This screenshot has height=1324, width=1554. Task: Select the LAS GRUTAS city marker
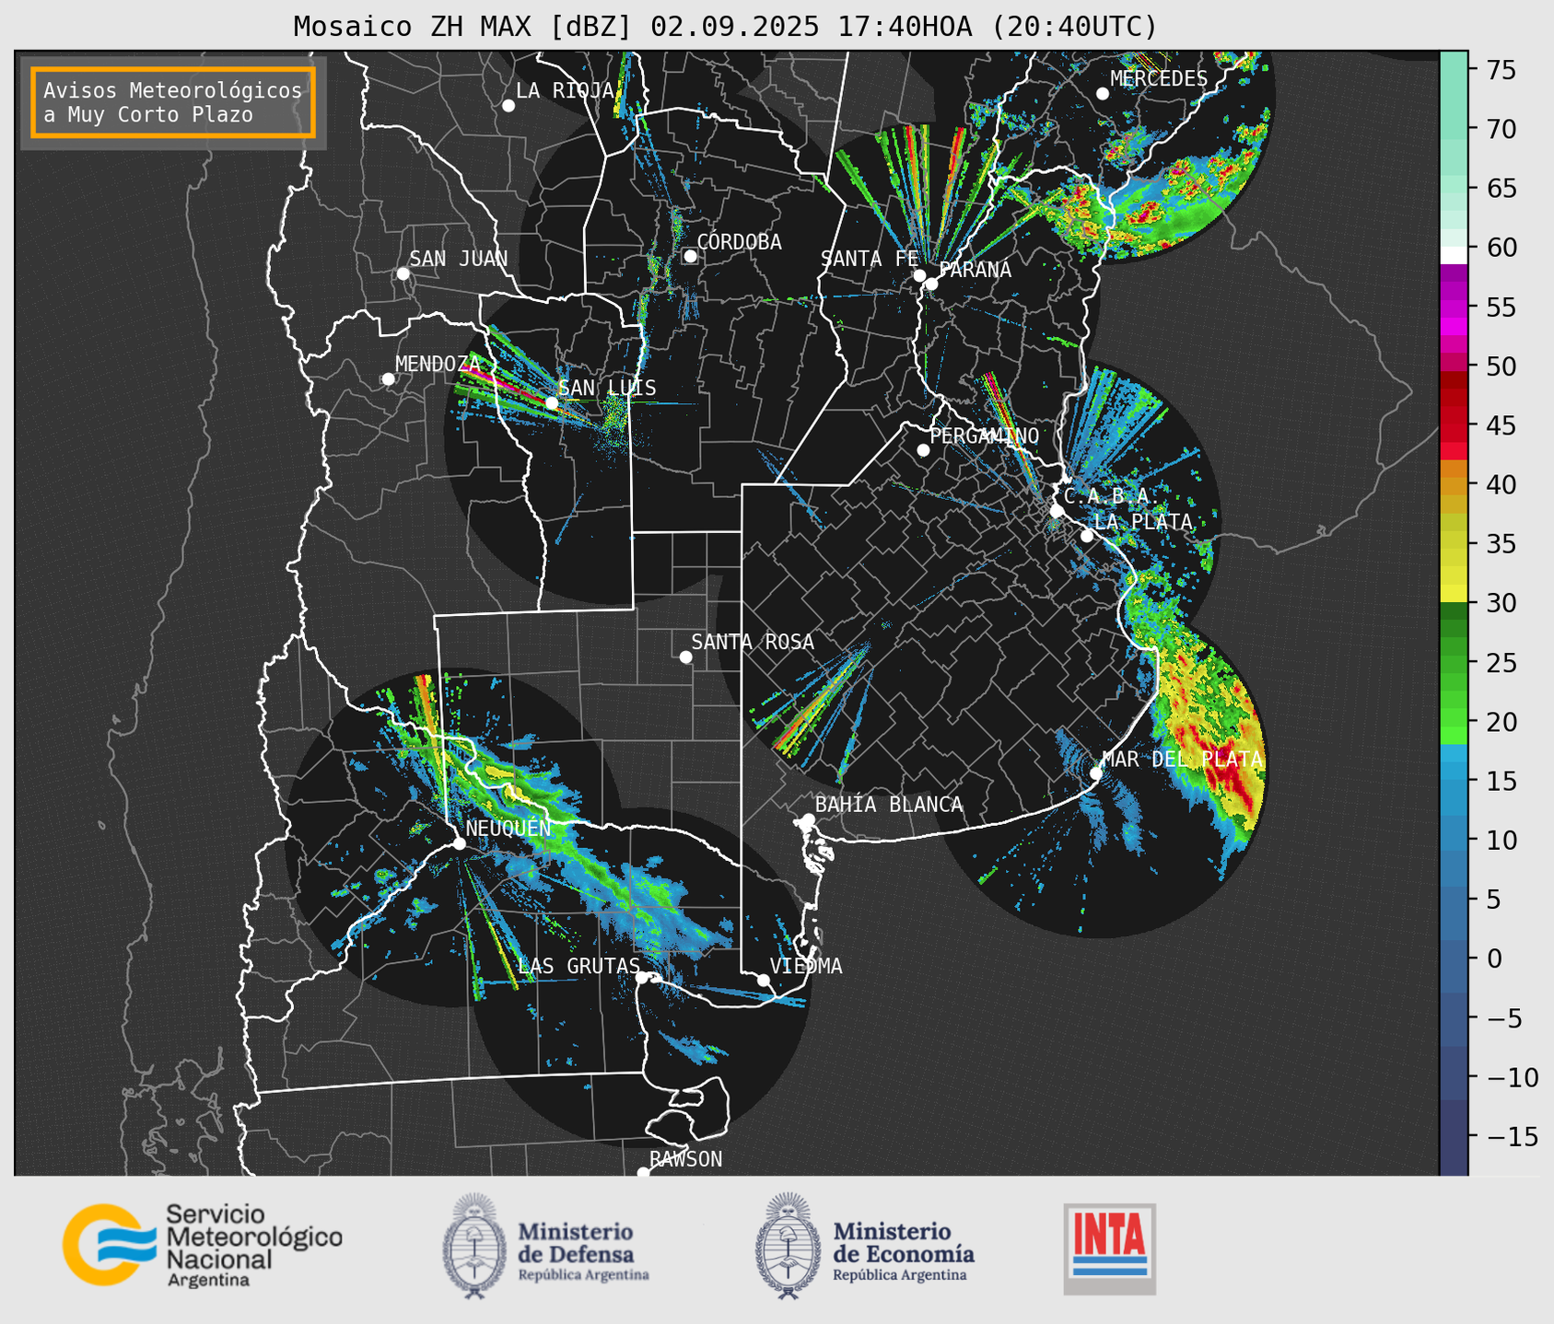click(642, 977)
